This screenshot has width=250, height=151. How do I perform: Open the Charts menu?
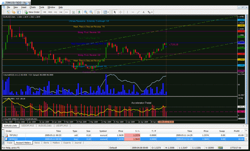pos(33,7)
